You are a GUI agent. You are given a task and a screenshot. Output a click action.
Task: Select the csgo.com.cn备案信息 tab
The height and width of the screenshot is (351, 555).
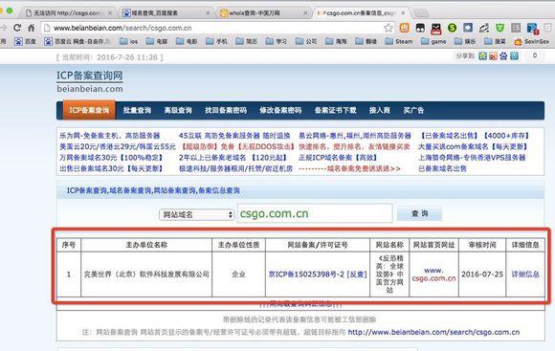(361, 13)
